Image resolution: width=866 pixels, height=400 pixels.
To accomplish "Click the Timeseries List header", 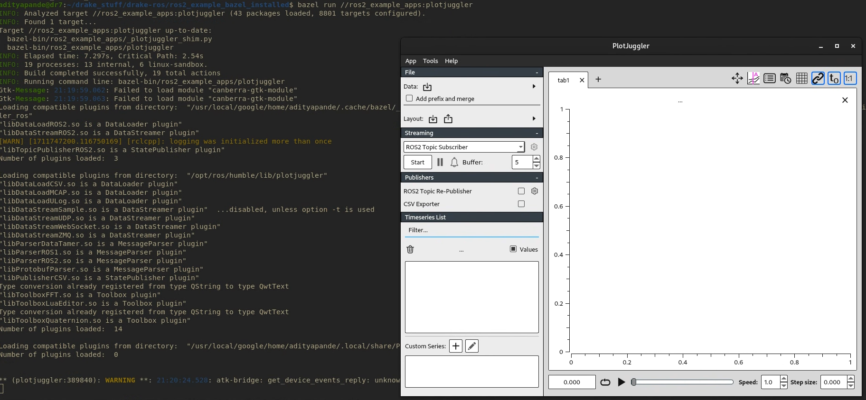I will click(472, 217).
